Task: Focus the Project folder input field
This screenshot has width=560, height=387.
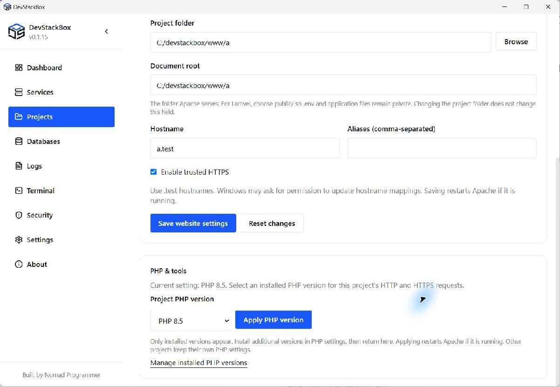Action: 321,42
